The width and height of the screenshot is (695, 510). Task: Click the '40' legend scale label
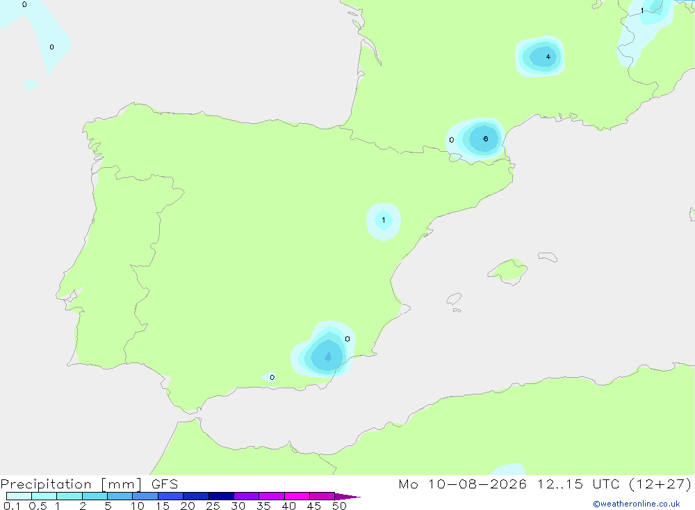(x=288, y=506)
